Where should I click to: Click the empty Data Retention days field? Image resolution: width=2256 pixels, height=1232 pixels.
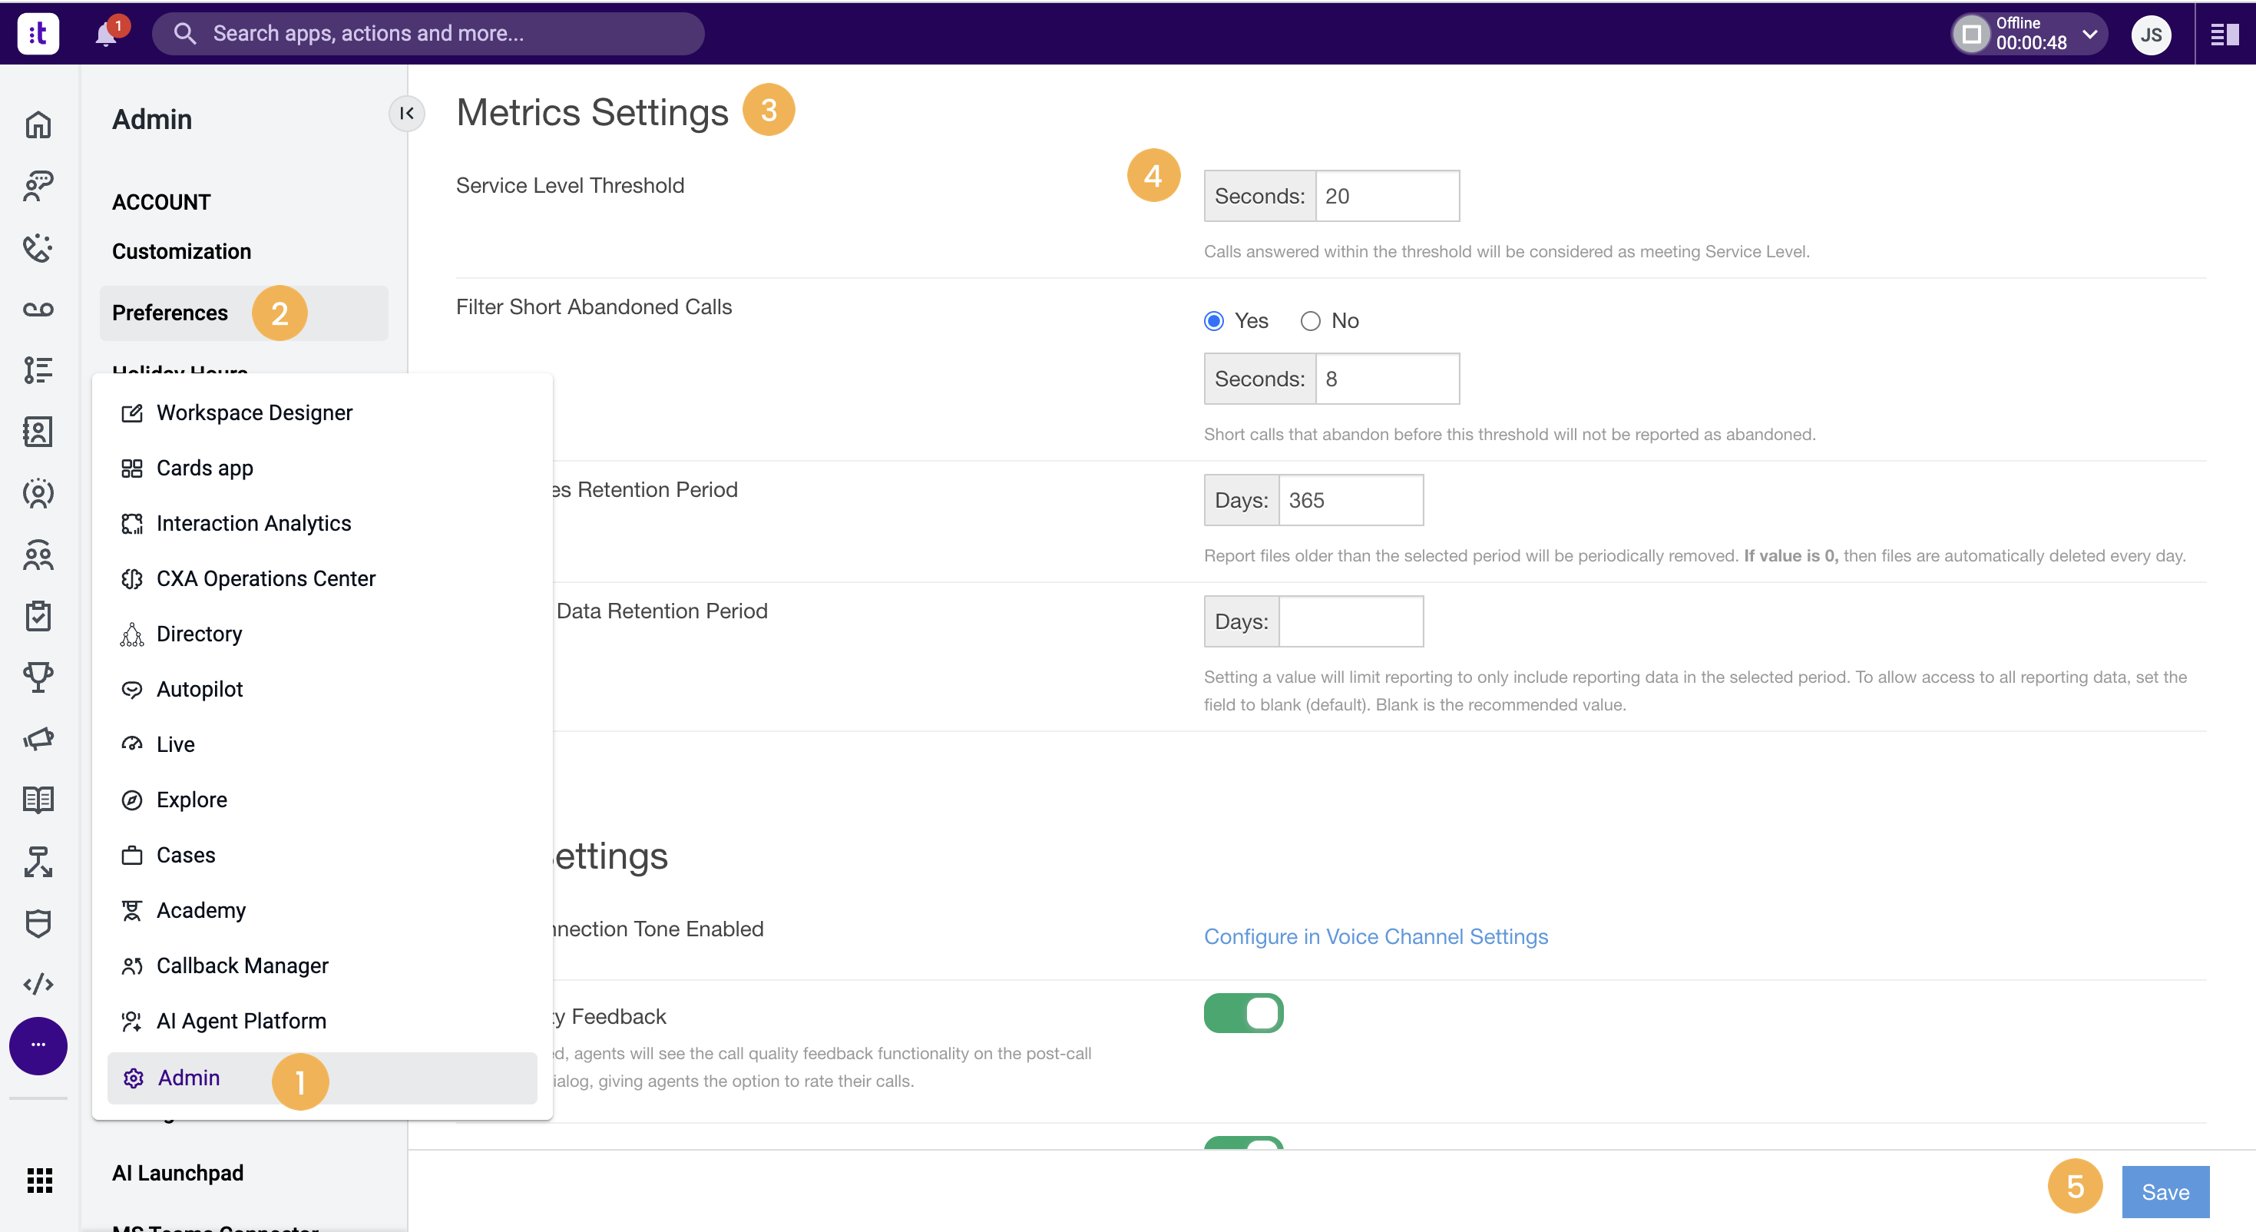click(1351, 621)
